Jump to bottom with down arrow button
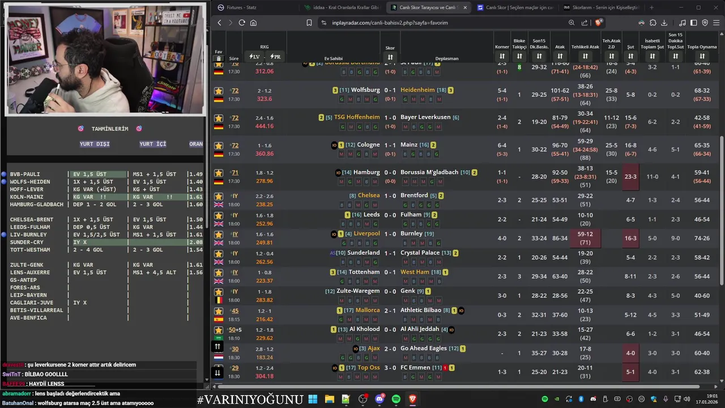725x408 pixels. pyautogui.click(x=217, y=372)
